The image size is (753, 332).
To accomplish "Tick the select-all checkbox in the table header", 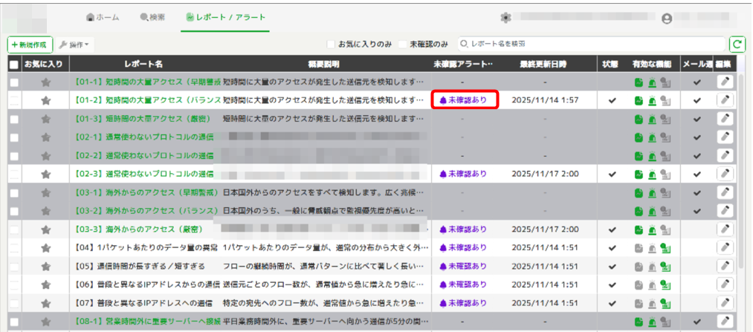I will [14, 65].
